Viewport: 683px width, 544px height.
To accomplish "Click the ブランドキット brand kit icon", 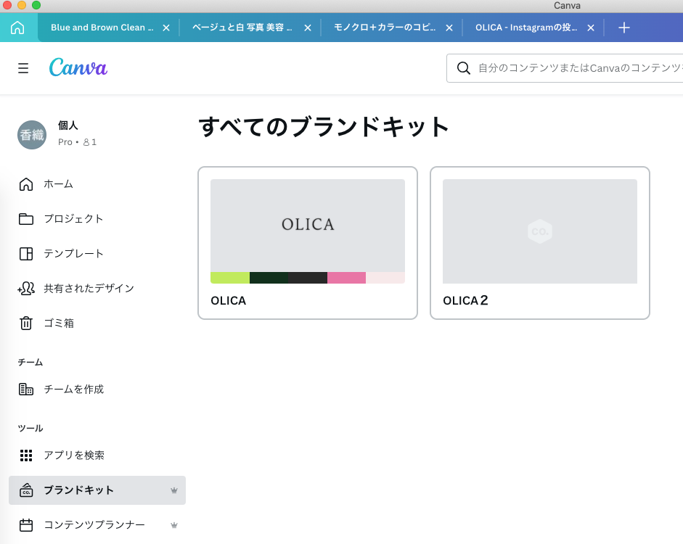I will pos(26,490).
